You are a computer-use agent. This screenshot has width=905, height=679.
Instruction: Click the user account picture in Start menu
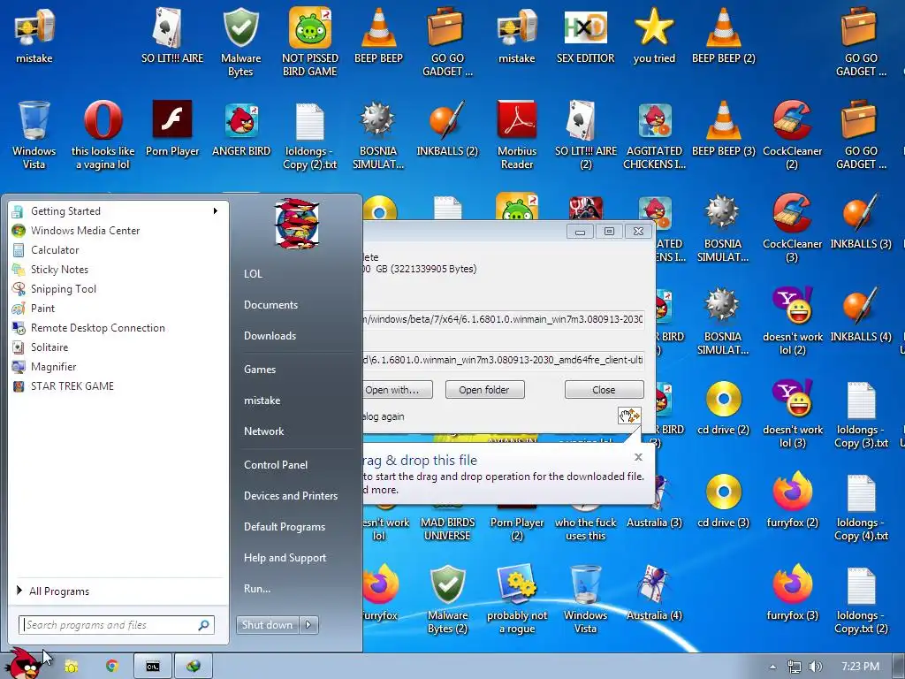tap(297, 223)
